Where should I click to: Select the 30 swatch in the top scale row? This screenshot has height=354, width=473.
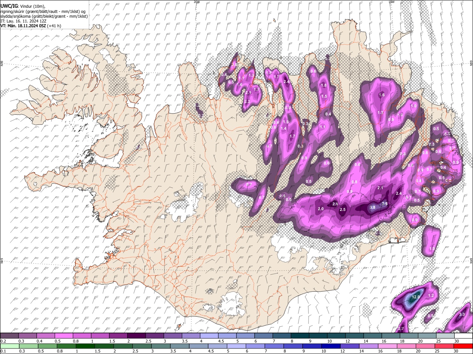pyautogui.click(x=464, y=336)
